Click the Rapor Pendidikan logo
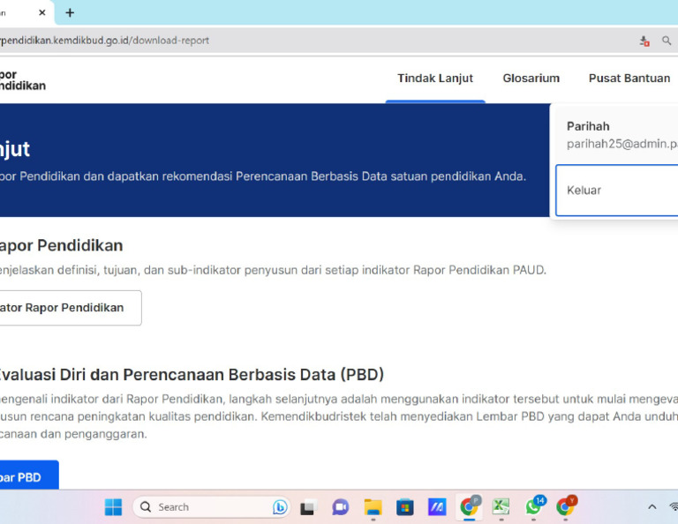678x524 pixels. coord(22,80)
